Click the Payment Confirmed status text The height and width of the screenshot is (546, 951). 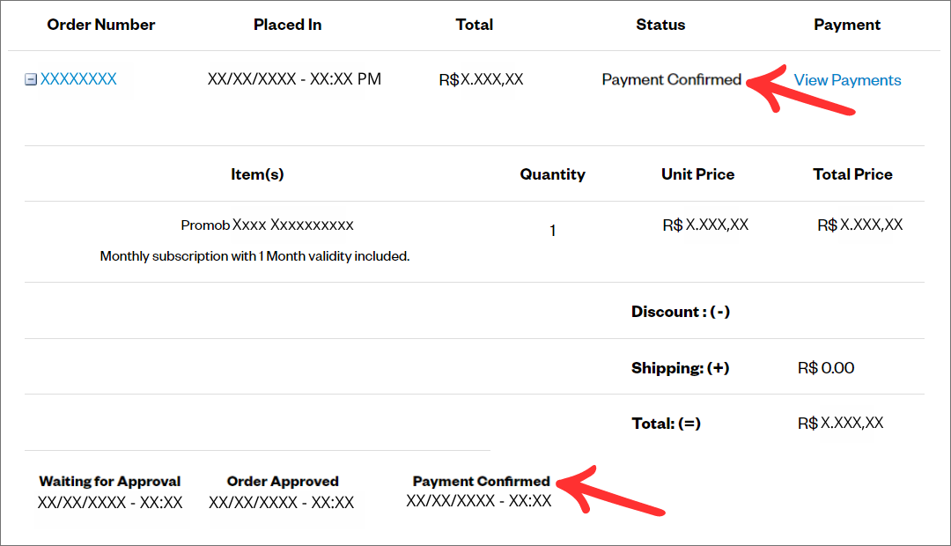[671, 80]
